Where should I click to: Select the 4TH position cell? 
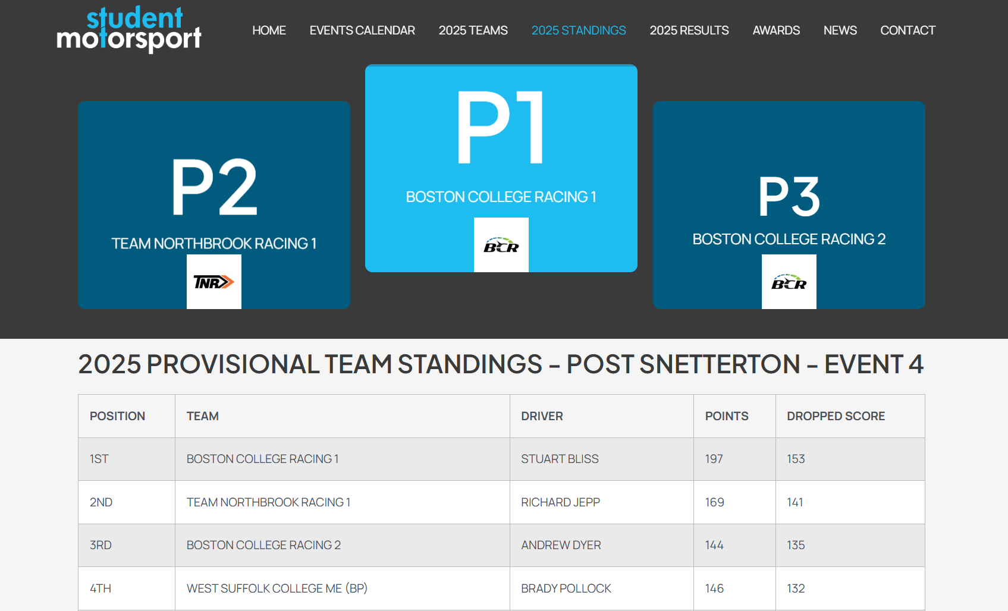(x=127, y=588)
